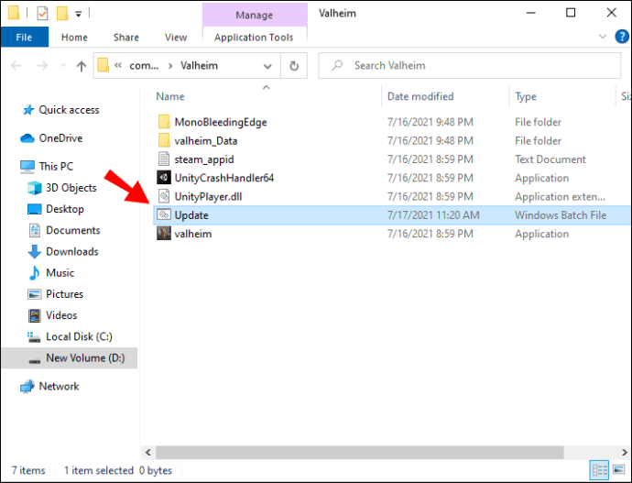The height and width of the screenshot is (483, 632).
Task: Open Documents in the sidebar
Action: pos(73,230)
